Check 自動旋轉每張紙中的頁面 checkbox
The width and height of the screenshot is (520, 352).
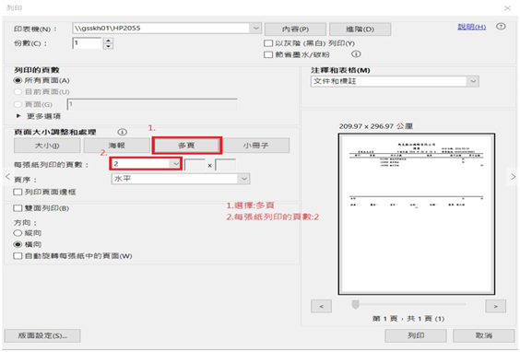[x=18, y=256]
